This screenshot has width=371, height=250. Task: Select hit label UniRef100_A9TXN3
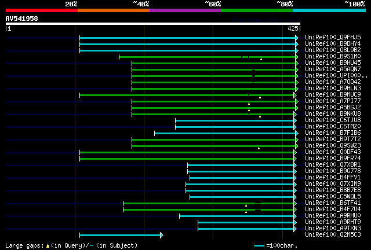333,229
